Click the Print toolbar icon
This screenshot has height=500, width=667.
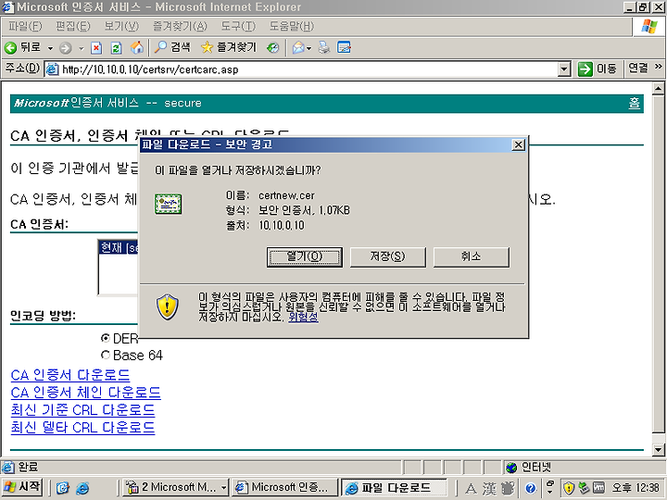tap(324, 47)
